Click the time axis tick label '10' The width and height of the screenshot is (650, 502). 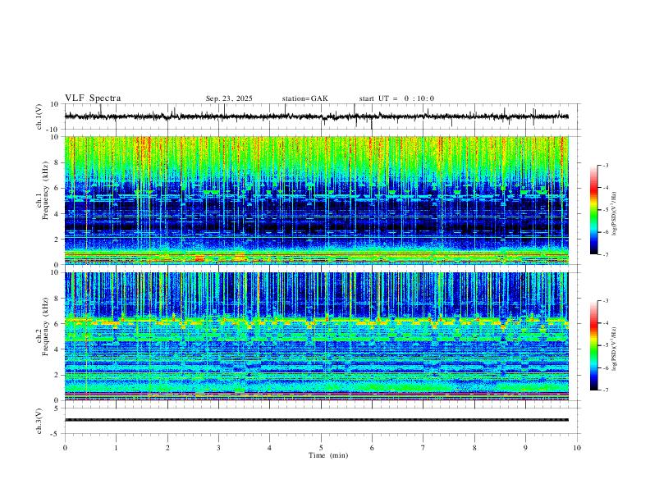(577, 448)
